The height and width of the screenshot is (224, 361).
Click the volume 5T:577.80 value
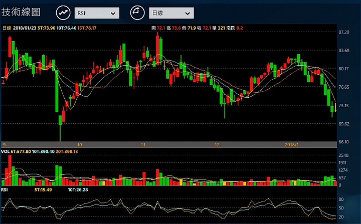[21, 151]
